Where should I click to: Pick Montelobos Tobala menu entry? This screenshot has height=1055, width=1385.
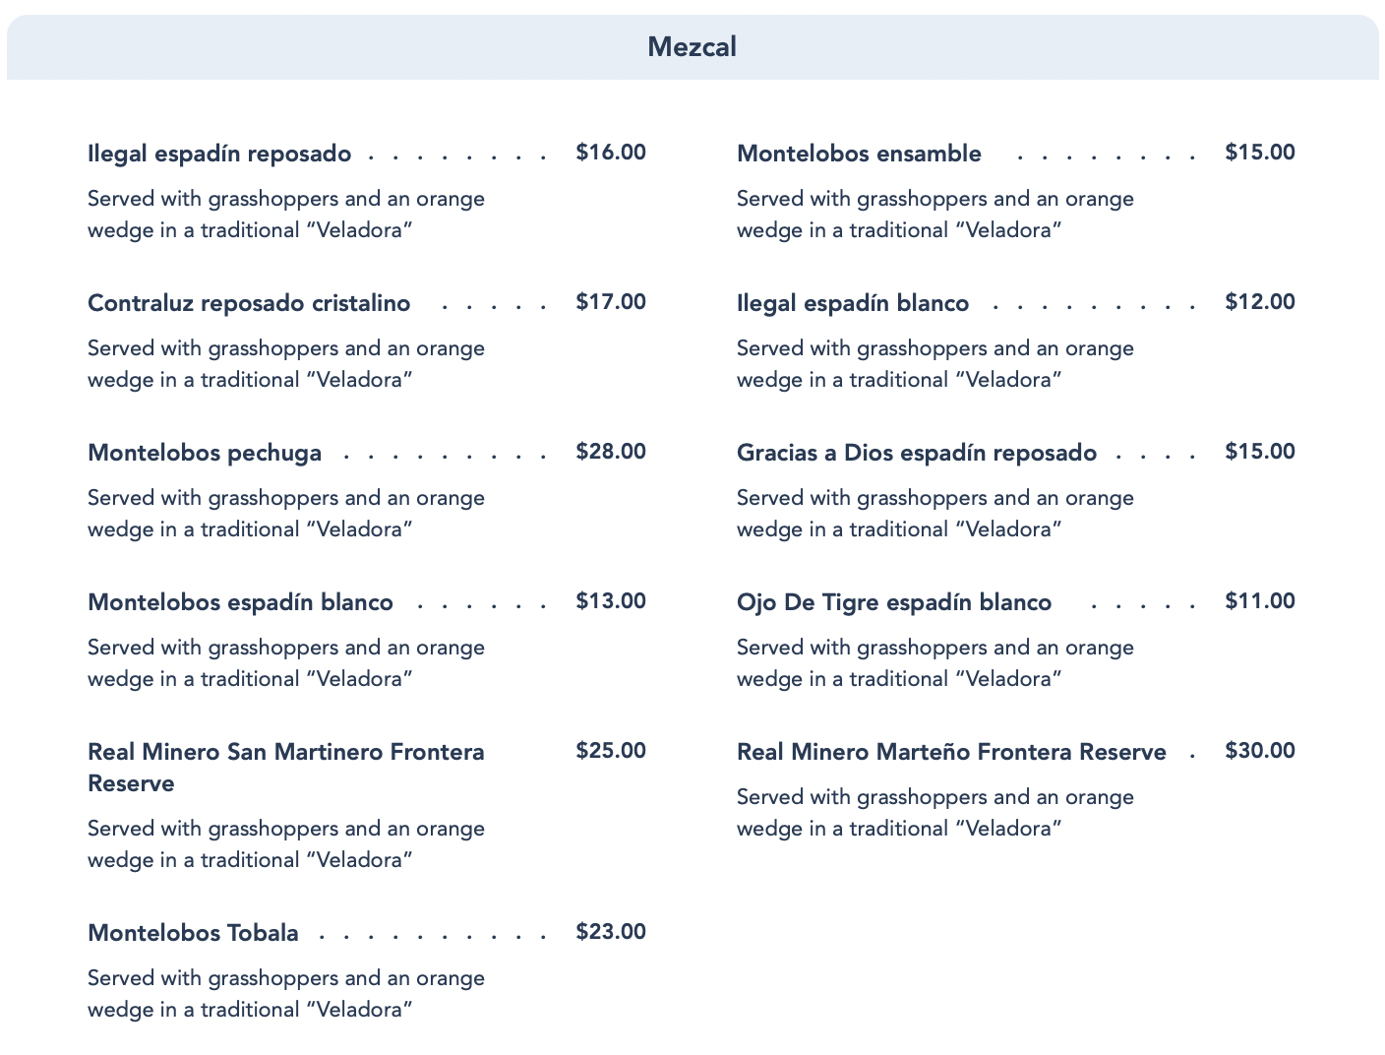pyautogui.click(x=193, y=933)
